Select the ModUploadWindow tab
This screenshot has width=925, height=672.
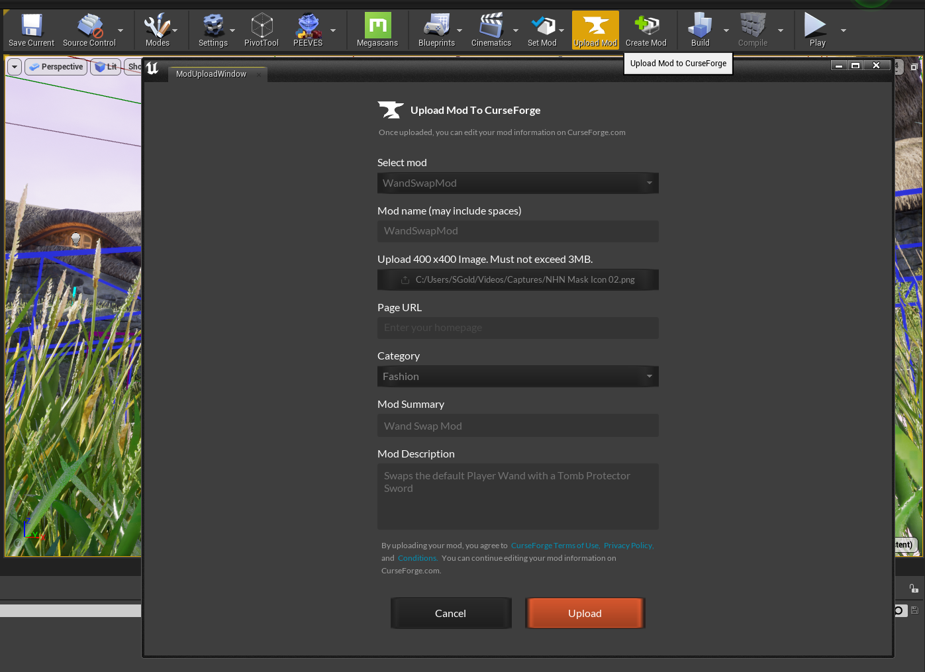(x=211, y=74)
